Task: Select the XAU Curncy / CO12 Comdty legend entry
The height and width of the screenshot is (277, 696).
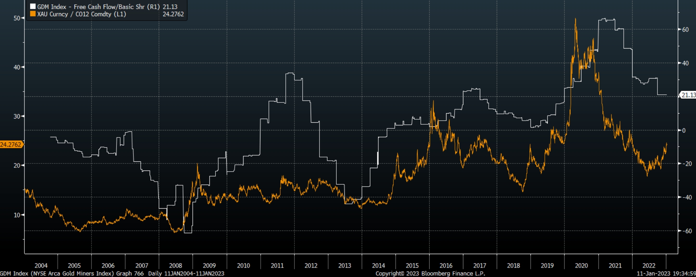Action: (x=107, y=14)
